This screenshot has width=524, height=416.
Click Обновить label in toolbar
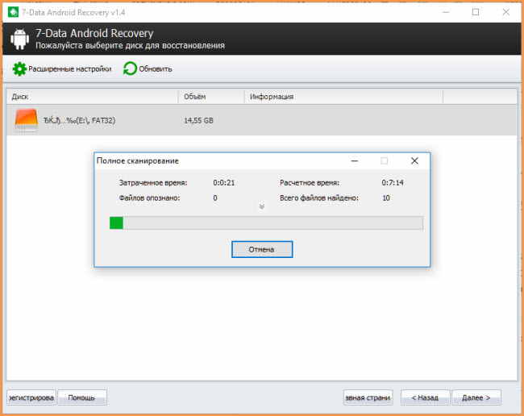click(156, 69)
